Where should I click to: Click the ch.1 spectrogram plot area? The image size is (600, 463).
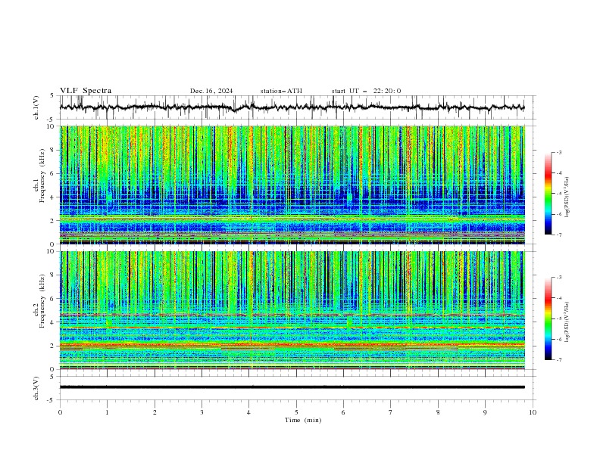[292, 185]
